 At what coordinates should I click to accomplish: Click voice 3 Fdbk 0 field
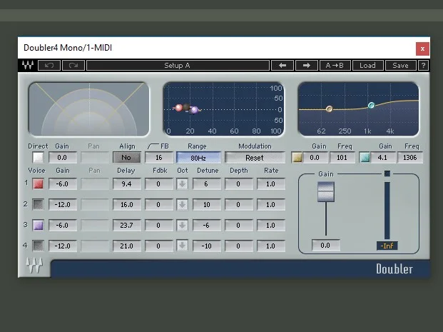(159, 225)
